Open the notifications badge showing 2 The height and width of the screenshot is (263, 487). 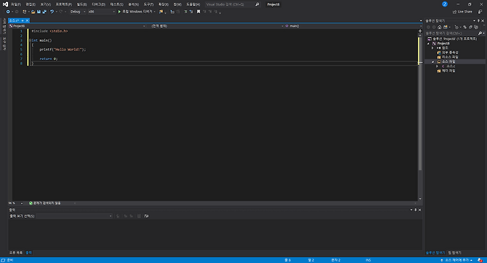pos(445,4)
